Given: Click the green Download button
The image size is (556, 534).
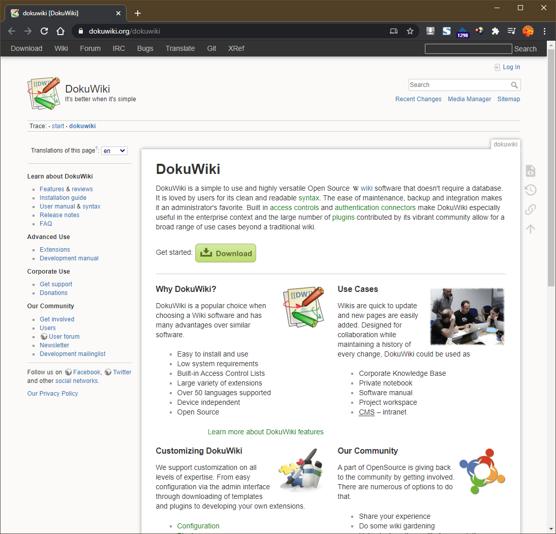Looking at the screenshot, I should coord(226,253).
